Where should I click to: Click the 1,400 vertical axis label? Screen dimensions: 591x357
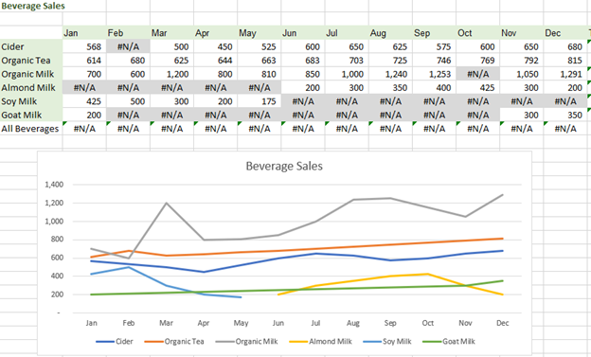tap(54, 185)
